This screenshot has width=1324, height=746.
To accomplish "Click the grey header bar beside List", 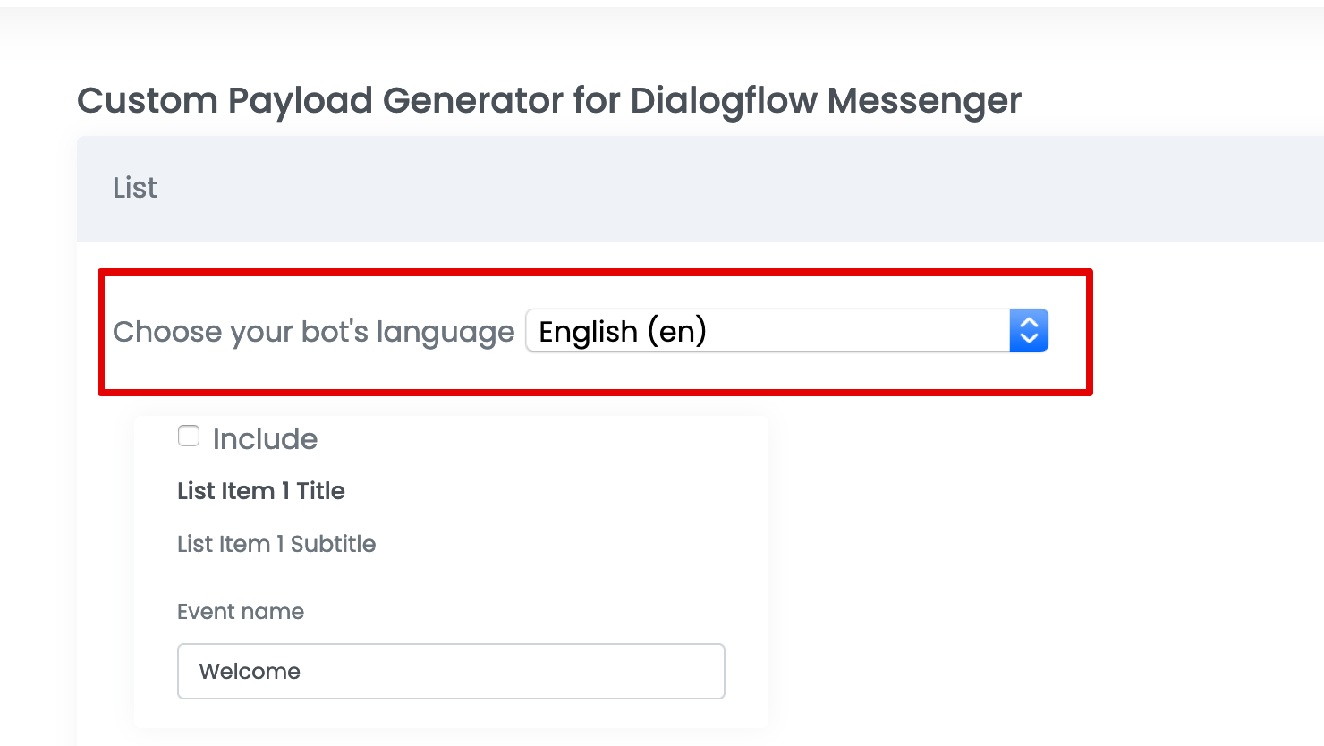I will [716, 189].
